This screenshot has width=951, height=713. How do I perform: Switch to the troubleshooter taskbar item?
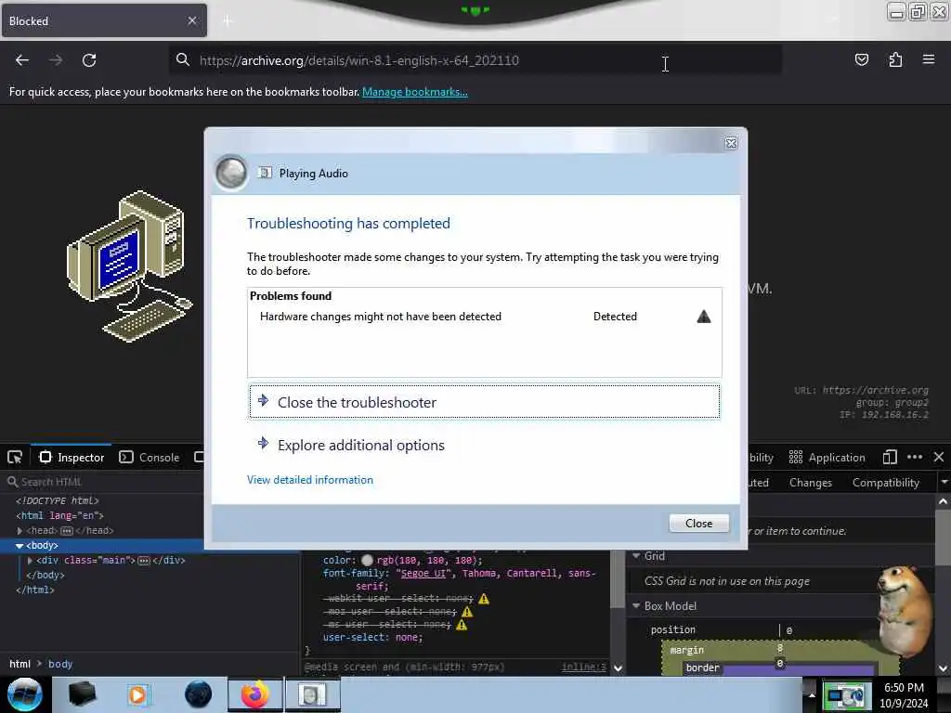coord(312,694)
